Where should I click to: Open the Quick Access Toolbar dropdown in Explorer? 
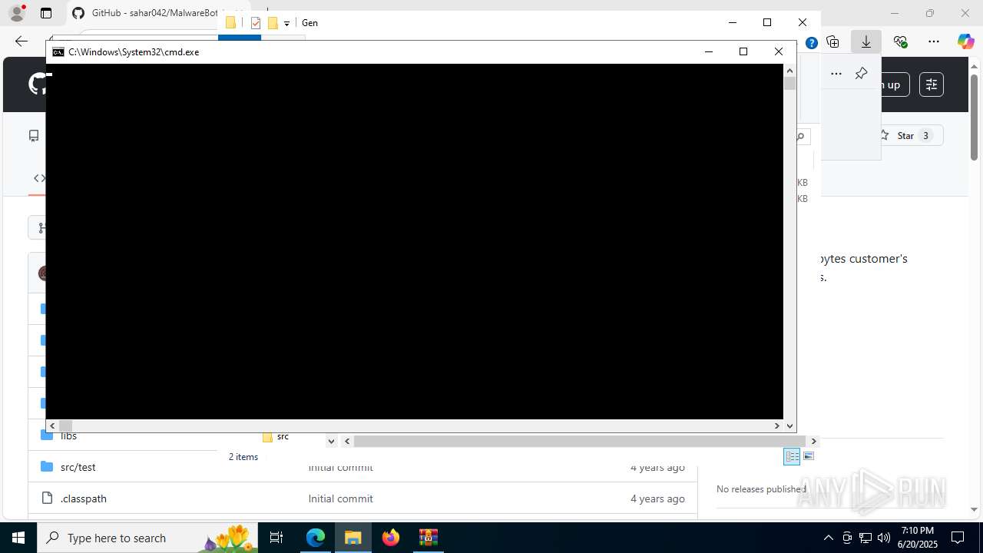tap(286, 23)
